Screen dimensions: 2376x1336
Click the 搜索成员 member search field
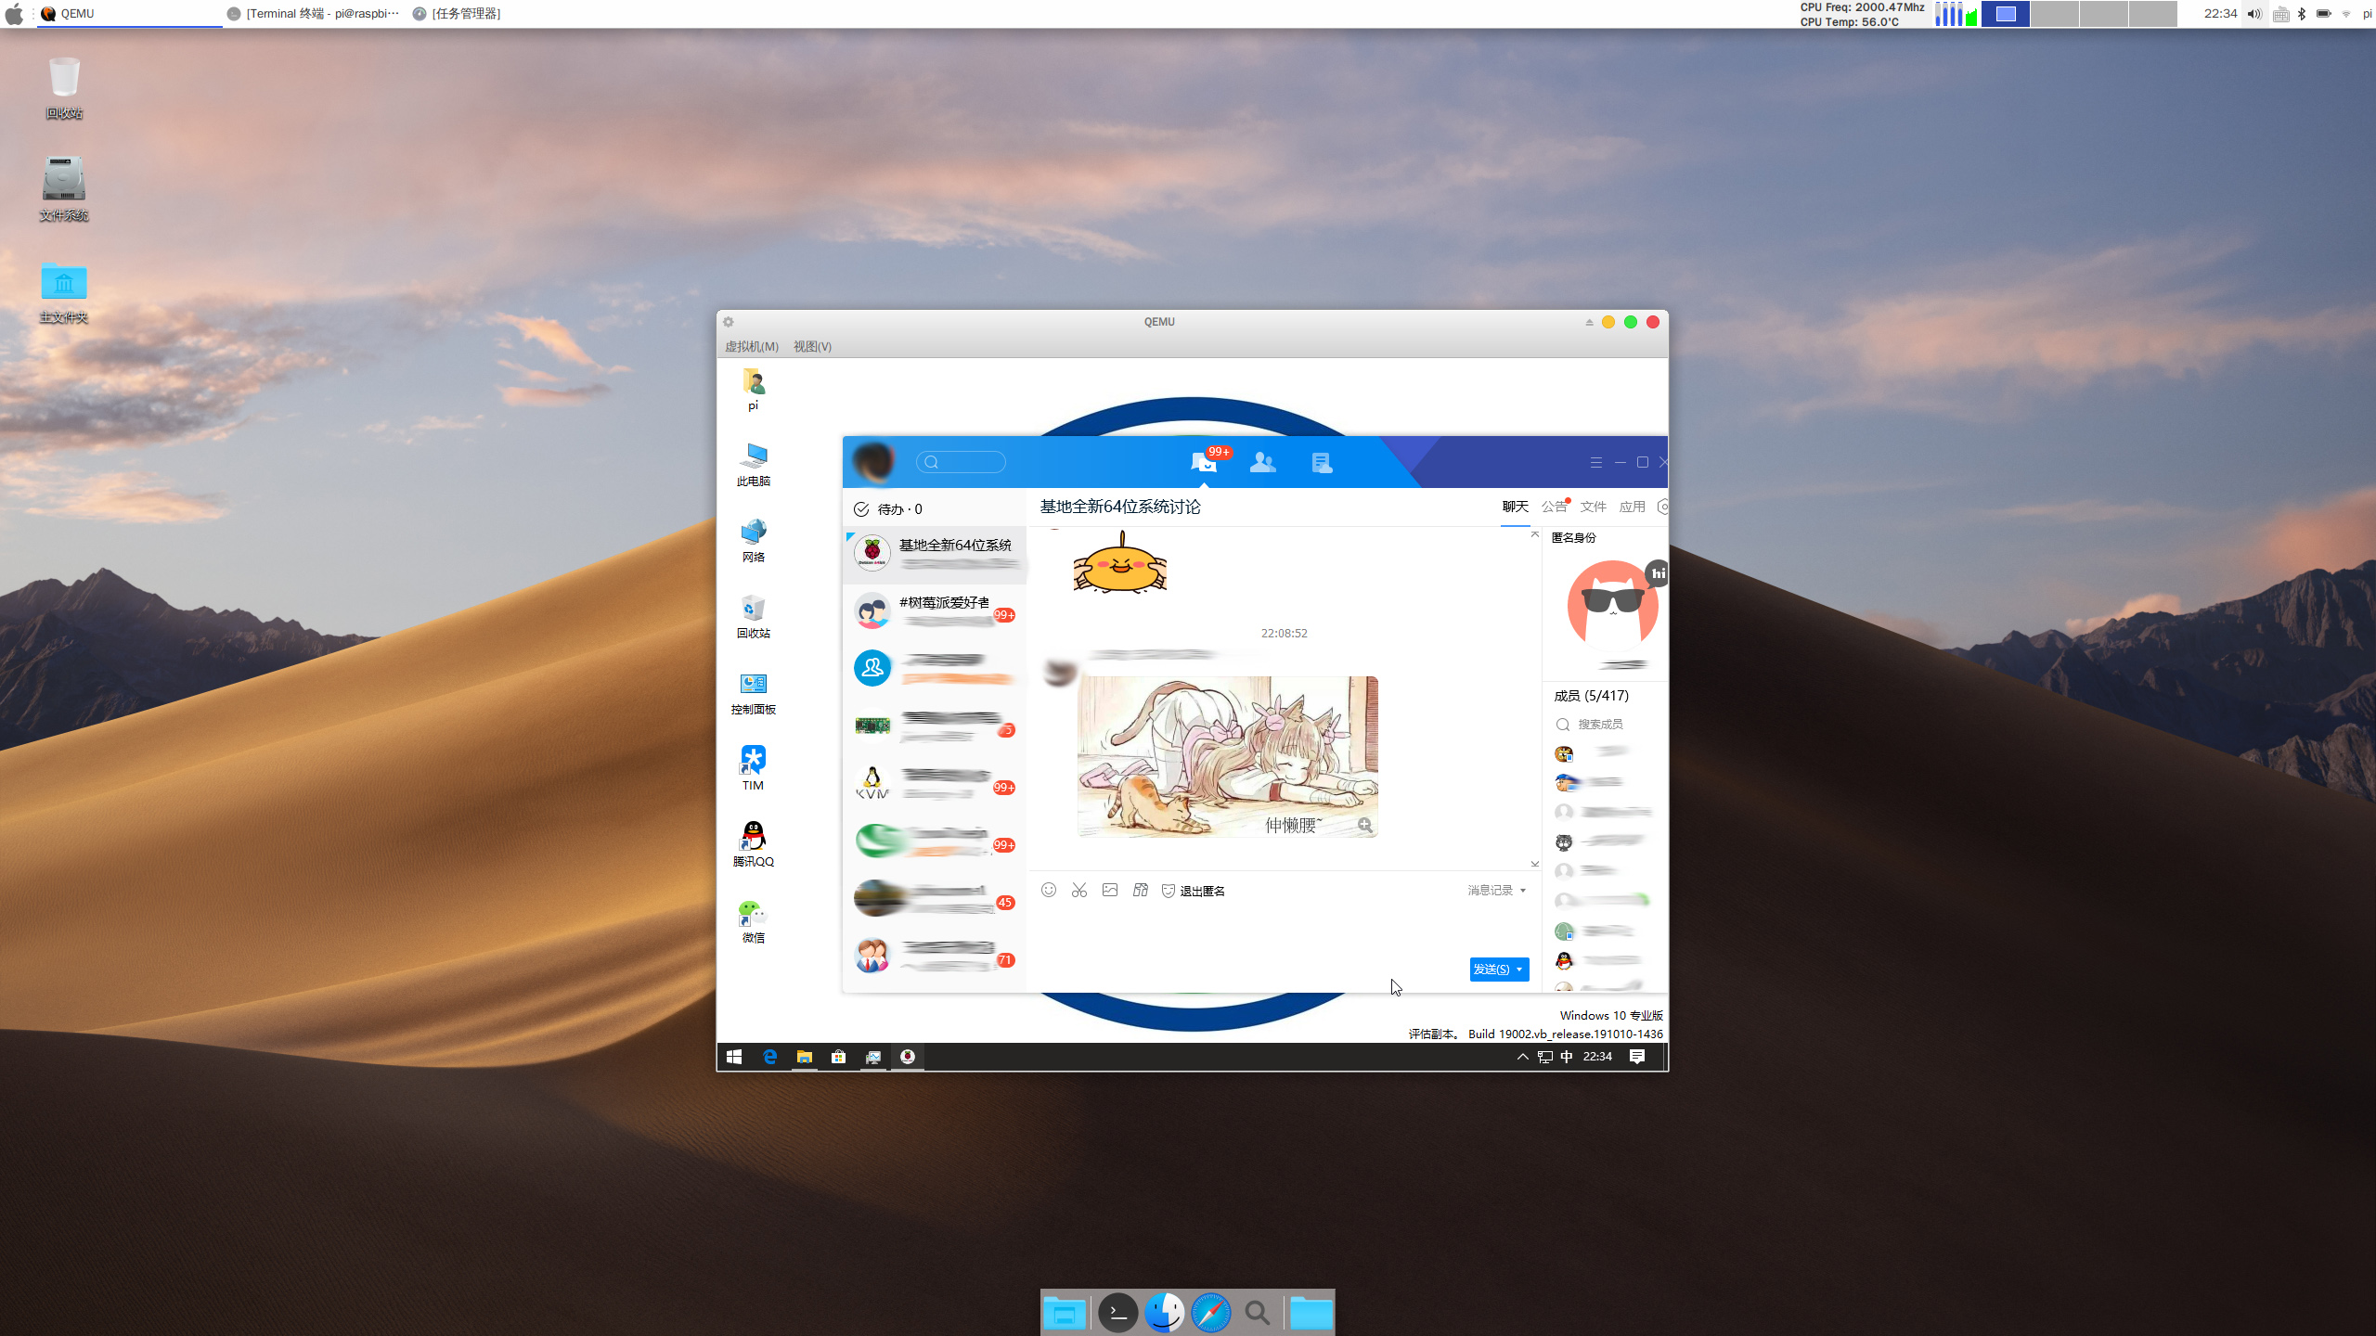click(x=1600, y=724)
